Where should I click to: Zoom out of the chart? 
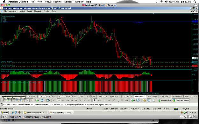click(22, 100)
